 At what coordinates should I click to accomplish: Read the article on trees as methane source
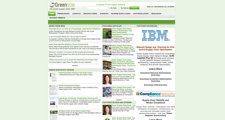coord(75,29)
